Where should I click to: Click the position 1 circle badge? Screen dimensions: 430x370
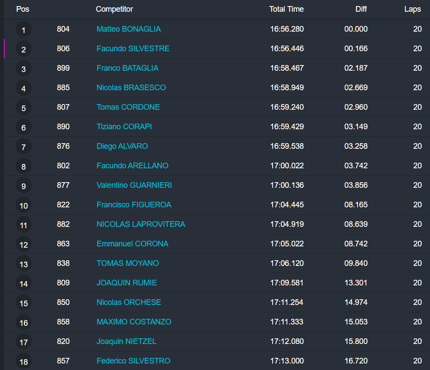click(23, 30)
